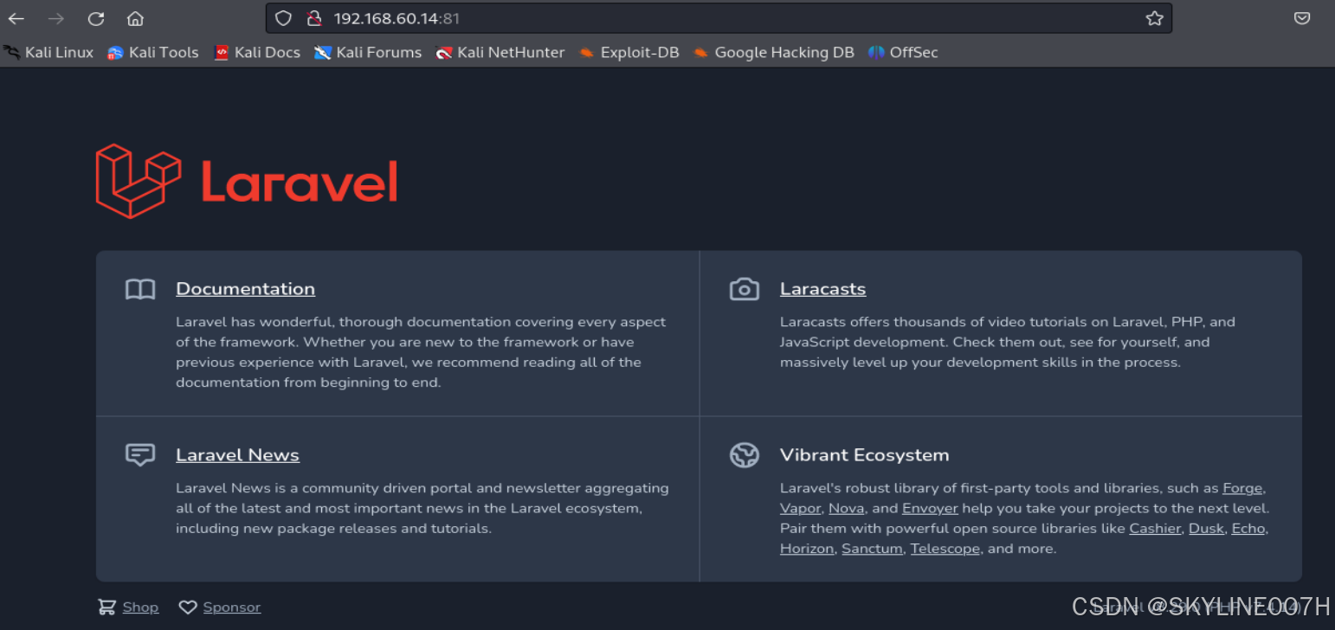Go to the browser home page
Screen dimensions: 1335x630
point(134,17)
